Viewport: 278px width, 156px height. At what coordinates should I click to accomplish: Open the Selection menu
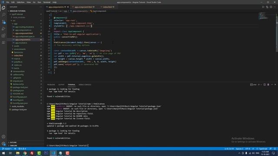click(x=20, y=2)
